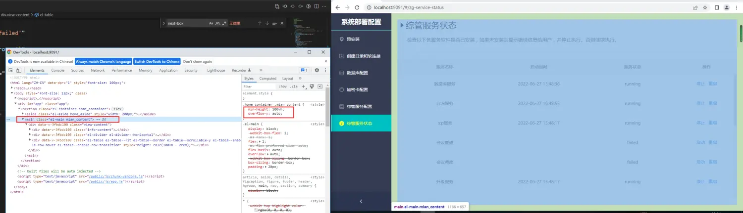Open the DevTools issues counter badge
743x213 pixels.
click(x=304, y=70)
